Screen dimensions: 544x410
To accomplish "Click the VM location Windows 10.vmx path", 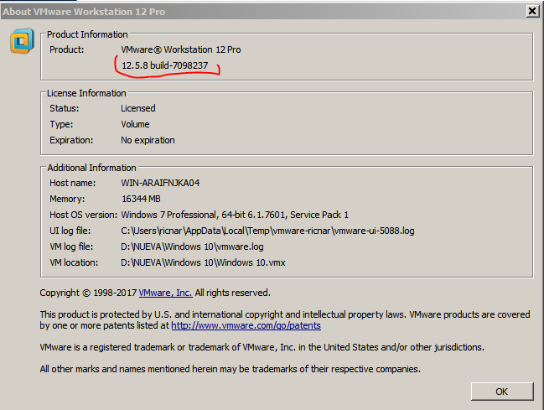I will pos(203,262).
